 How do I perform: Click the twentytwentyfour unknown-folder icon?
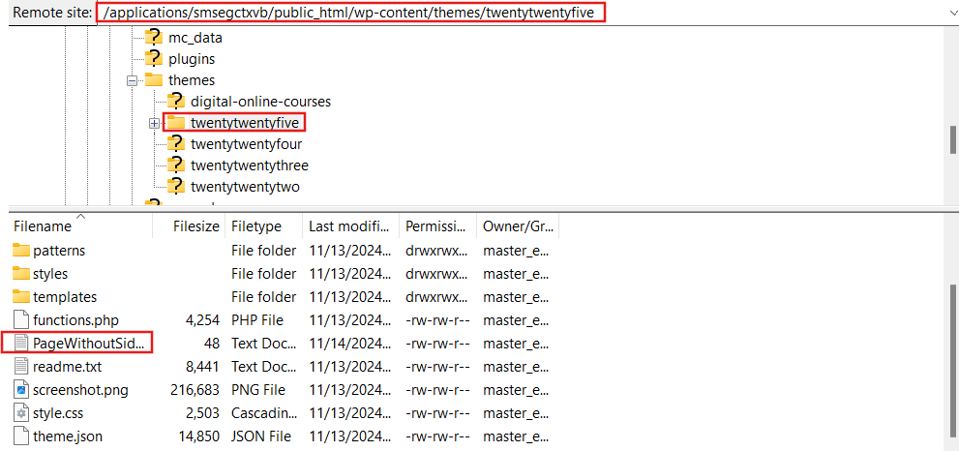[x=175, y=144]
